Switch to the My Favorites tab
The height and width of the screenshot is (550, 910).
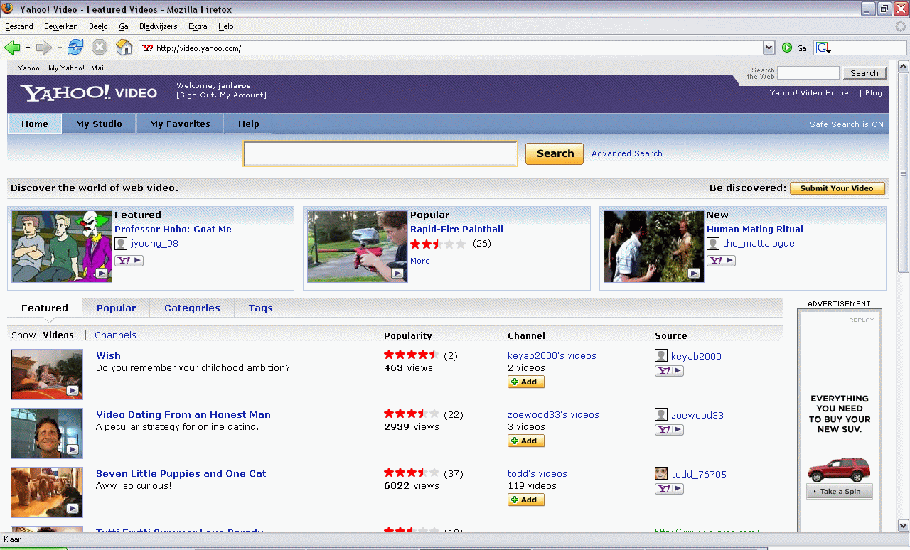(180, 124)
